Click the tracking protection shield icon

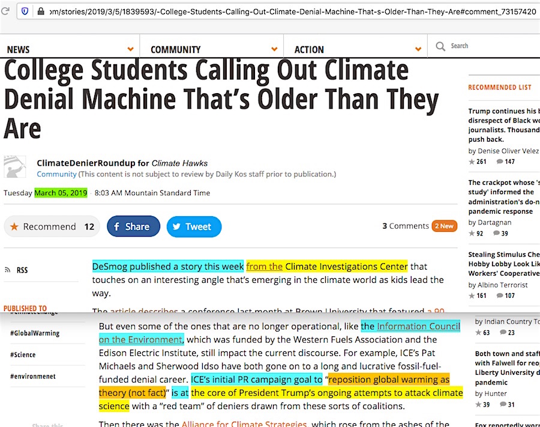pyautogui.click(x=25, y=11)
